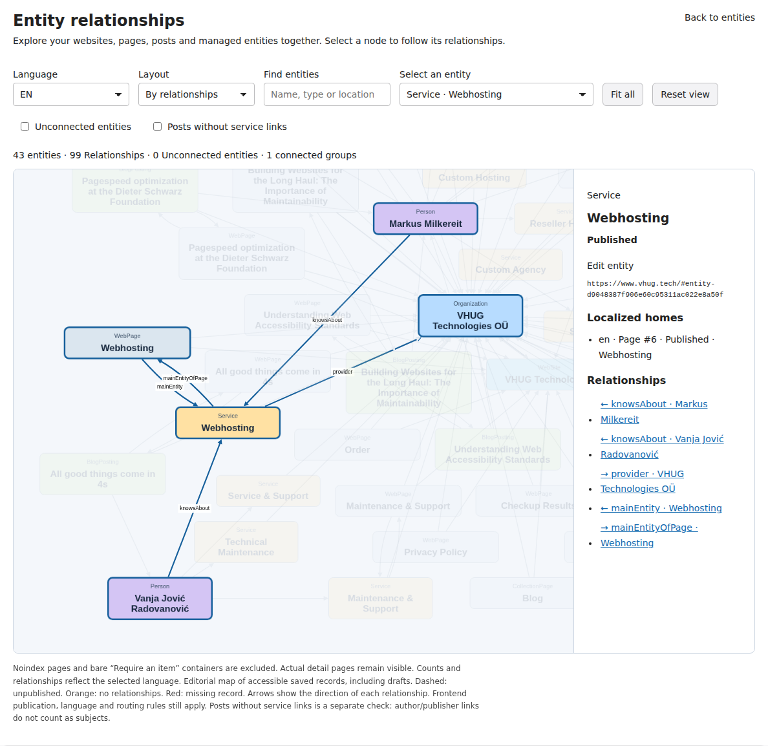Follow the provider · VHUG Technologies OÜ link
The image size is (768, 746).
(642, 481)
